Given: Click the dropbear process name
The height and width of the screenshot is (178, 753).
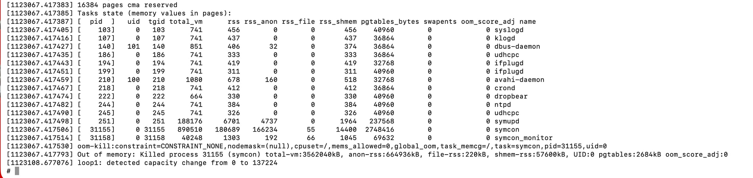Looking at the screenshot, I should click(x=511, y=96).
